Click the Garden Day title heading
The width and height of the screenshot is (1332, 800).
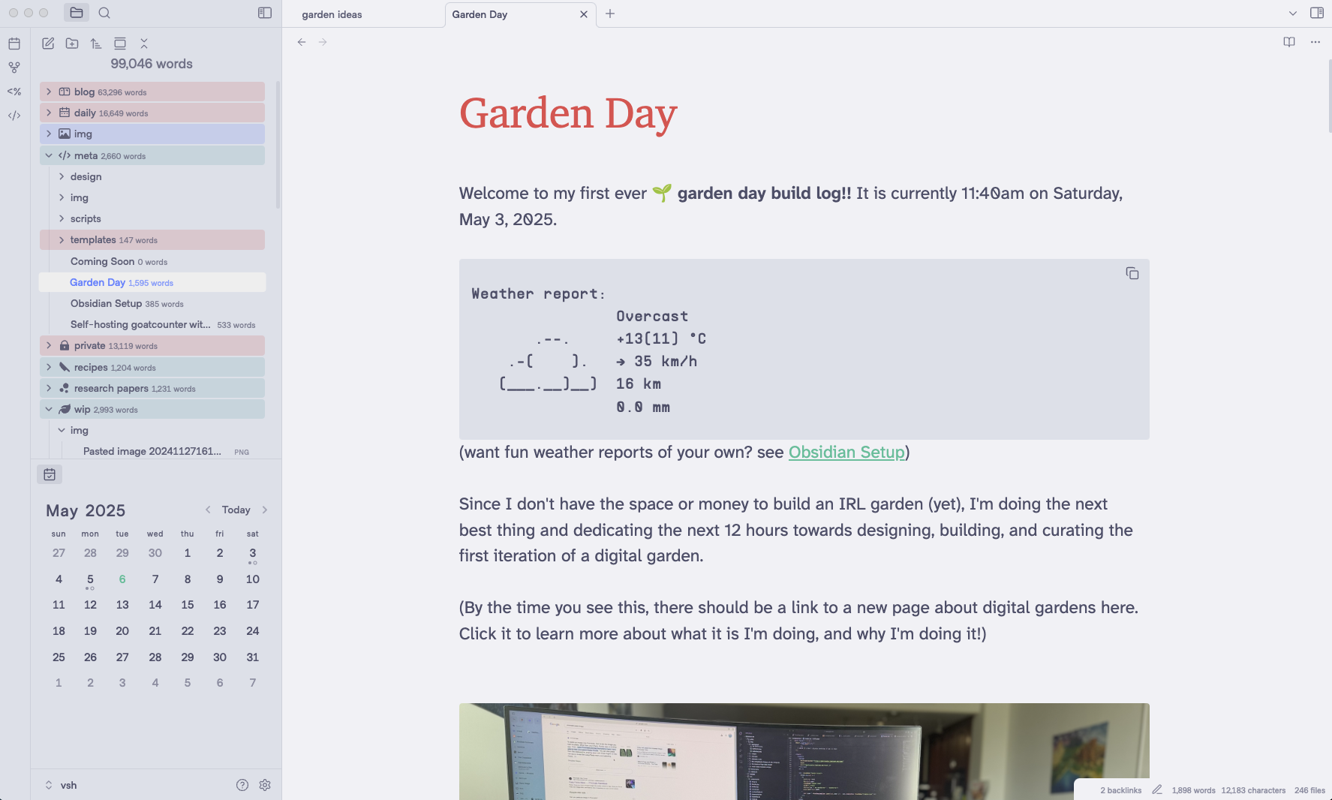[568, 113]
